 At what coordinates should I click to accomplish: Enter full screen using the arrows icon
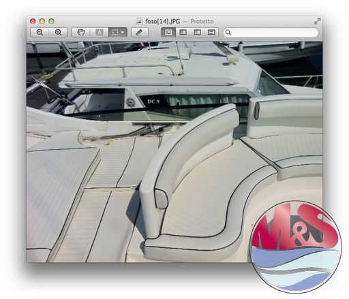tap(317, 21)
